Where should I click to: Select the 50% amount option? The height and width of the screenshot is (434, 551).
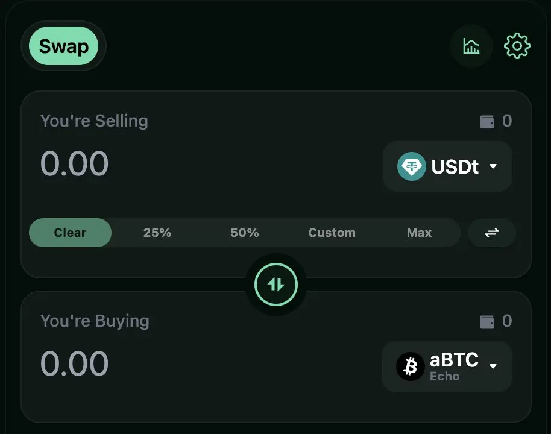point(245,233)
